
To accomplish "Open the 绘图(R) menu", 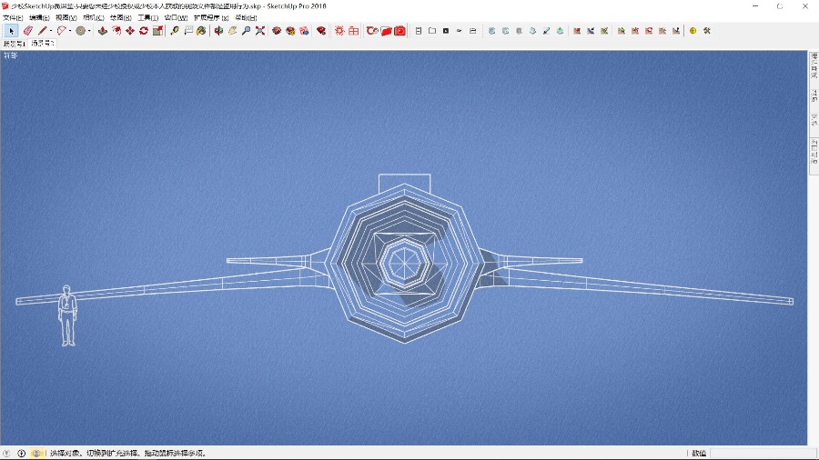I will pyautogui.click(x=121, y=18).
